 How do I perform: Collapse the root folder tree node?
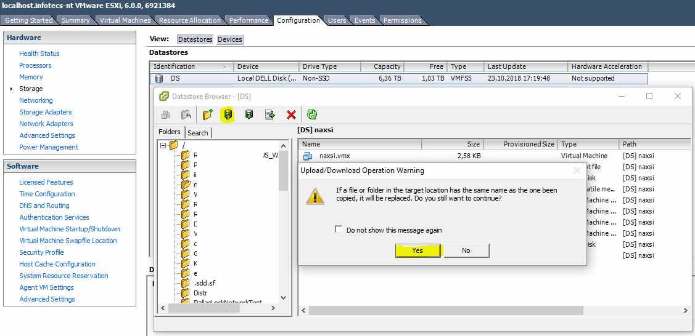point(163,146)
